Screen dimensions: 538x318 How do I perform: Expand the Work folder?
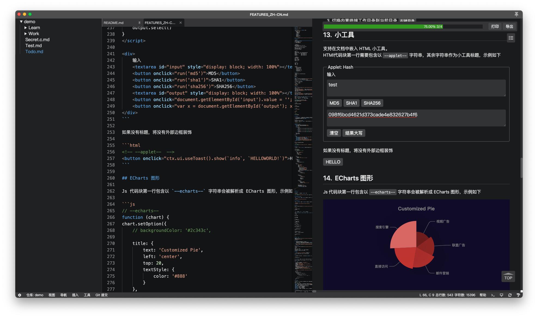point(26,34)
